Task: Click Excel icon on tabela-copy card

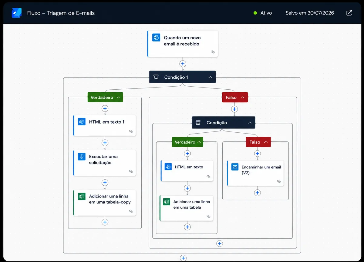Action: [82, 196]
